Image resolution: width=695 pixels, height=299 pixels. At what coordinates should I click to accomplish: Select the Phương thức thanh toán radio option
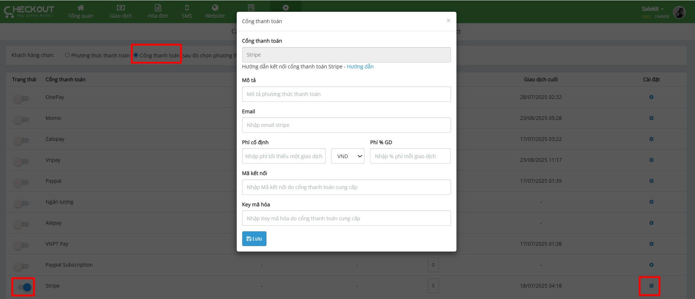pos(67,55)
